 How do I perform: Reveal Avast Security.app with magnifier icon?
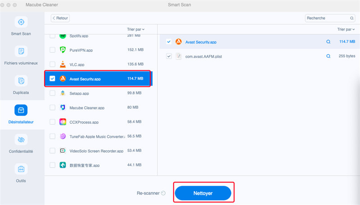pos(328,42)
